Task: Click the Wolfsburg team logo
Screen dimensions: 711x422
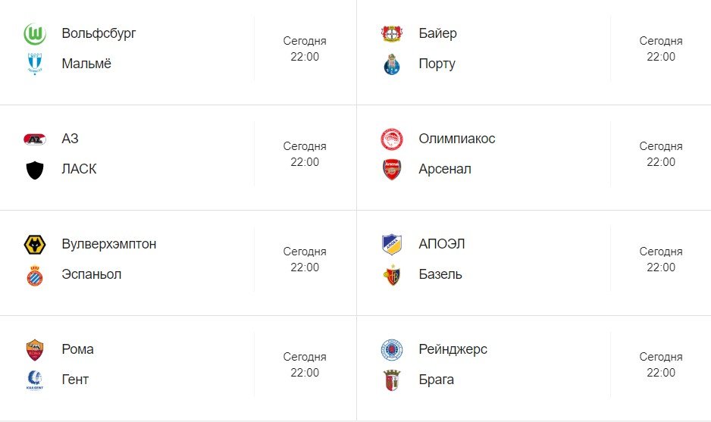Action: click(35, 34)
